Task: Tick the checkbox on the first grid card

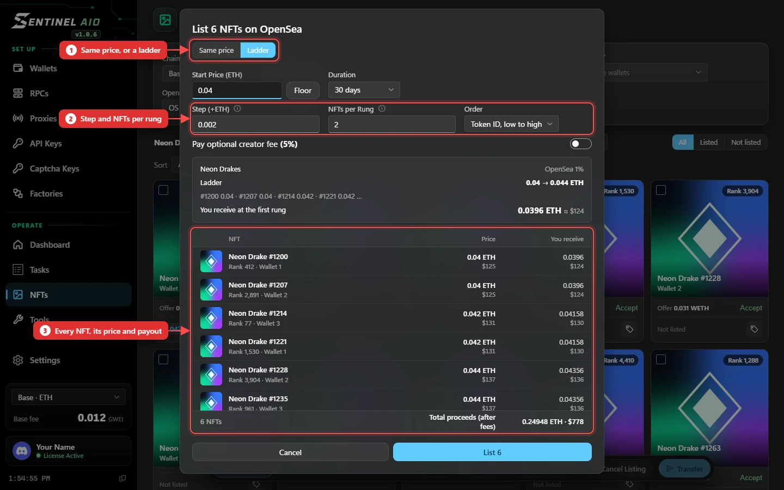Action: [163, 190]
